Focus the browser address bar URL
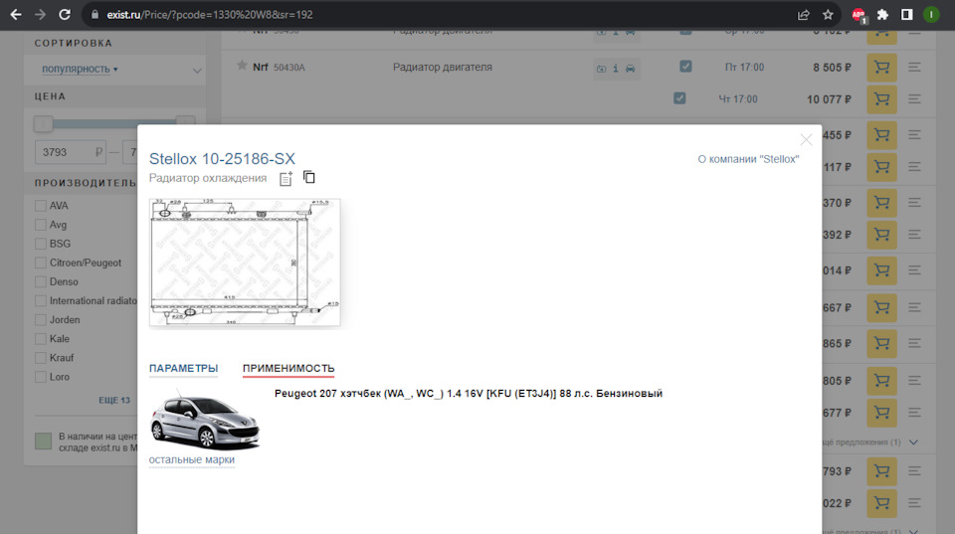Image resolution: width=955 pixels, height=534 pixels. pyautogui.click(x=210, y=15)
